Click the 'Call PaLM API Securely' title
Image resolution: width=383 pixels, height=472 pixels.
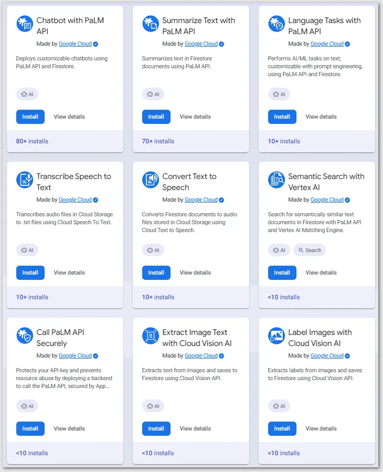point(60,338)
